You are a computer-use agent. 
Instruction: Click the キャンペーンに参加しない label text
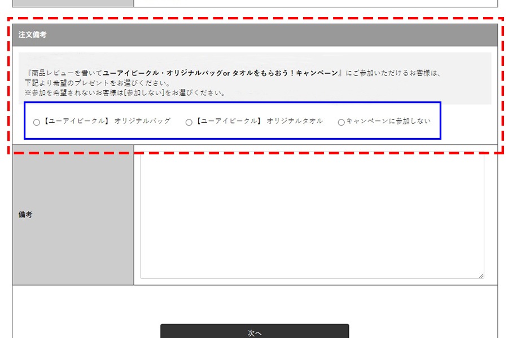pyautogui.click(x=388, y=121)
